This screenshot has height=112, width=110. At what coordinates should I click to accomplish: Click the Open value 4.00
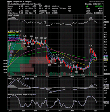pos(21,6)
